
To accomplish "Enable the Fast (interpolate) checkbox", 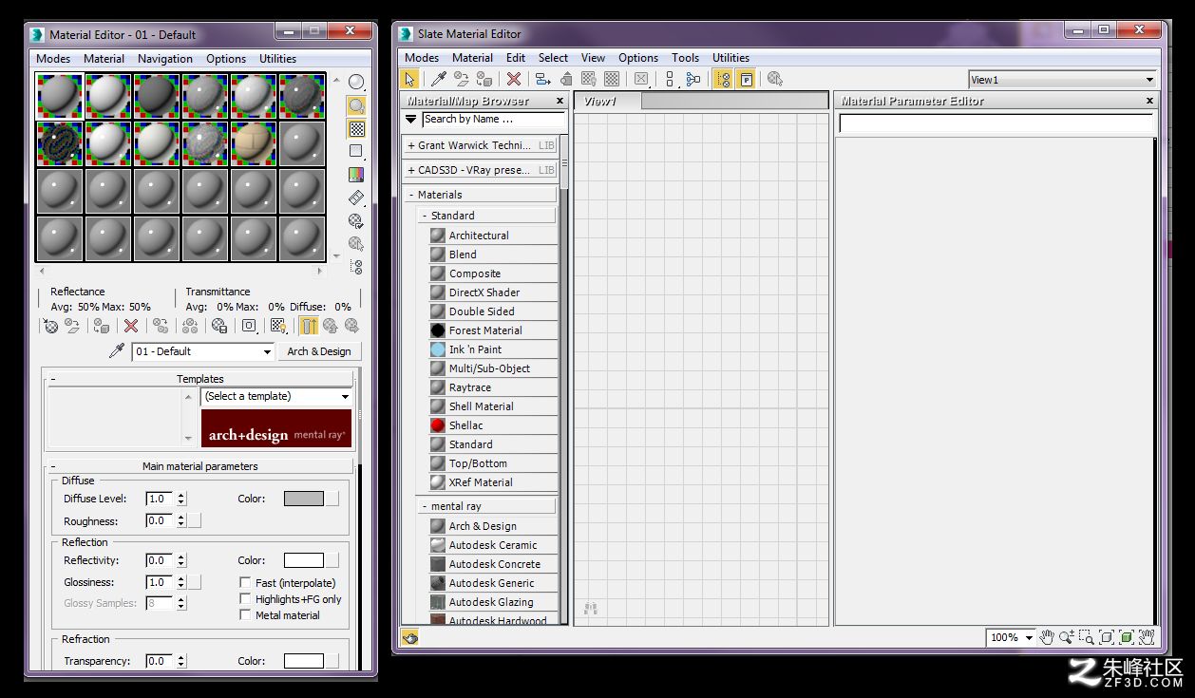I will 245,583.
